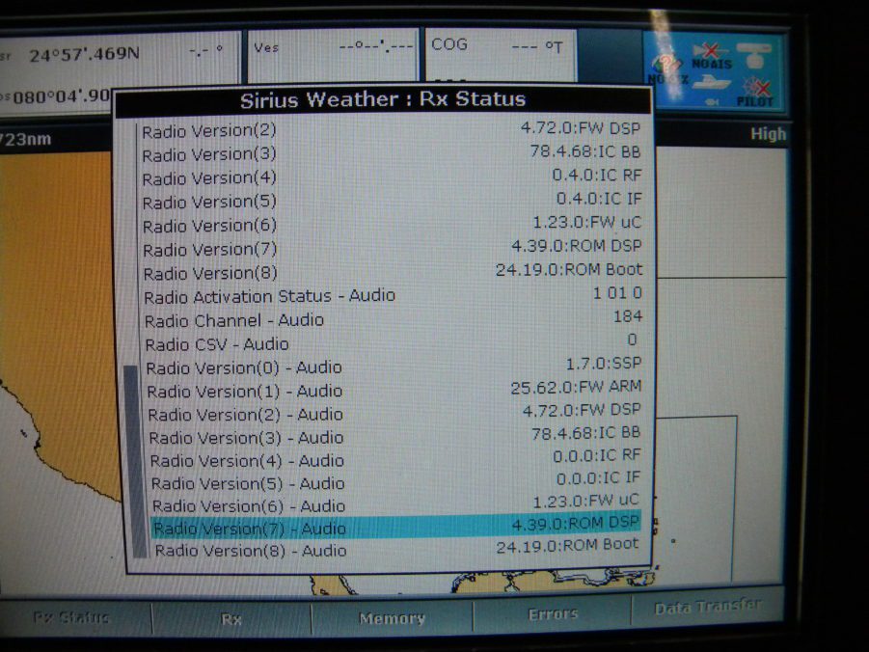Click the value 25.62.0:FW ARM
This screenshot has height=652, width=869.
pyautogui.click(x=576, y=387)
